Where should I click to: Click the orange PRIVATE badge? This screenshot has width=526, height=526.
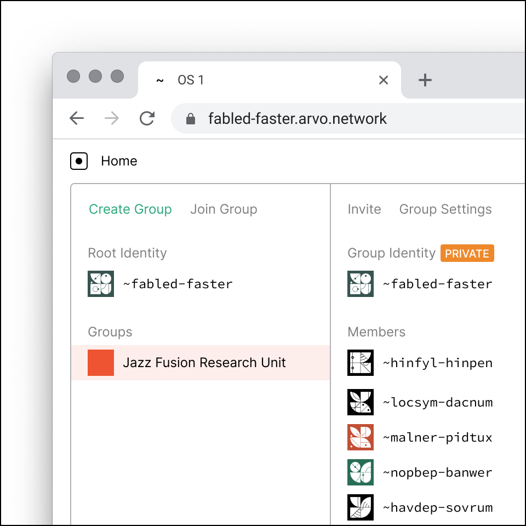click(x=467, y=253)
